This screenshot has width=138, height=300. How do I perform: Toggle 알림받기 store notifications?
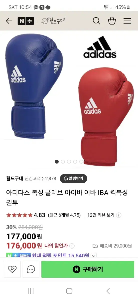(x=74, y=178)
